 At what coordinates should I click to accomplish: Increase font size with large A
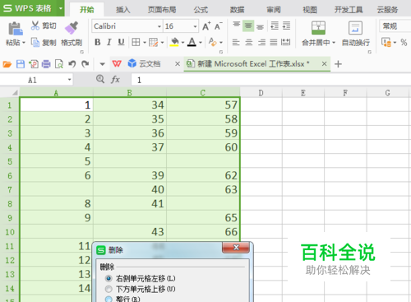tap(206, 26)
